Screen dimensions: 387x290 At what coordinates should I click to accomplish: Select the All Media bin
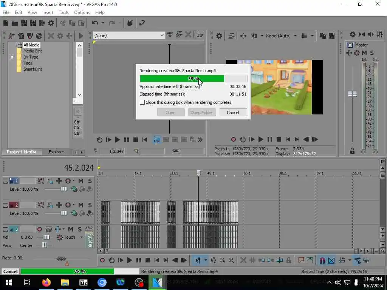click(x=31, y=45)
